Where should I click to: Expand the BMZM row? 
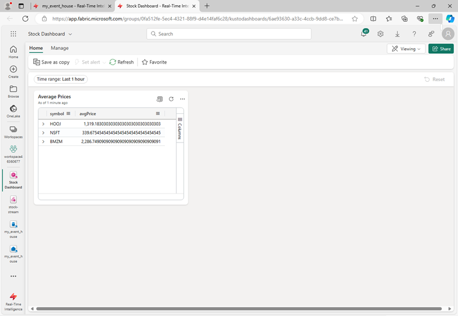pos(44,141)
